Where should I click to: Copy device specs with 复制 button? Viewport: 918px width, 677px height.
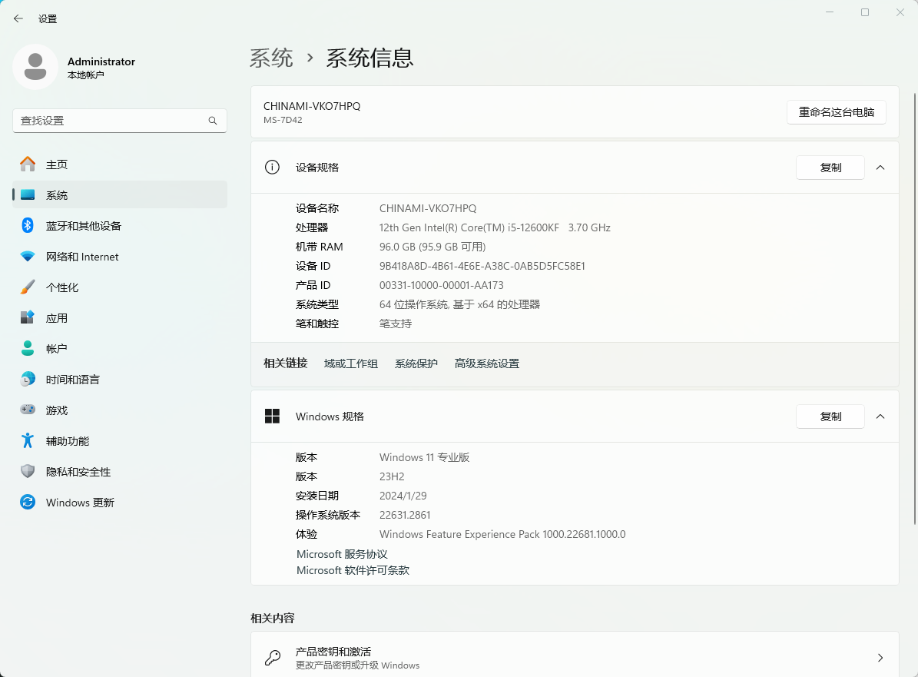click(830, 168)
